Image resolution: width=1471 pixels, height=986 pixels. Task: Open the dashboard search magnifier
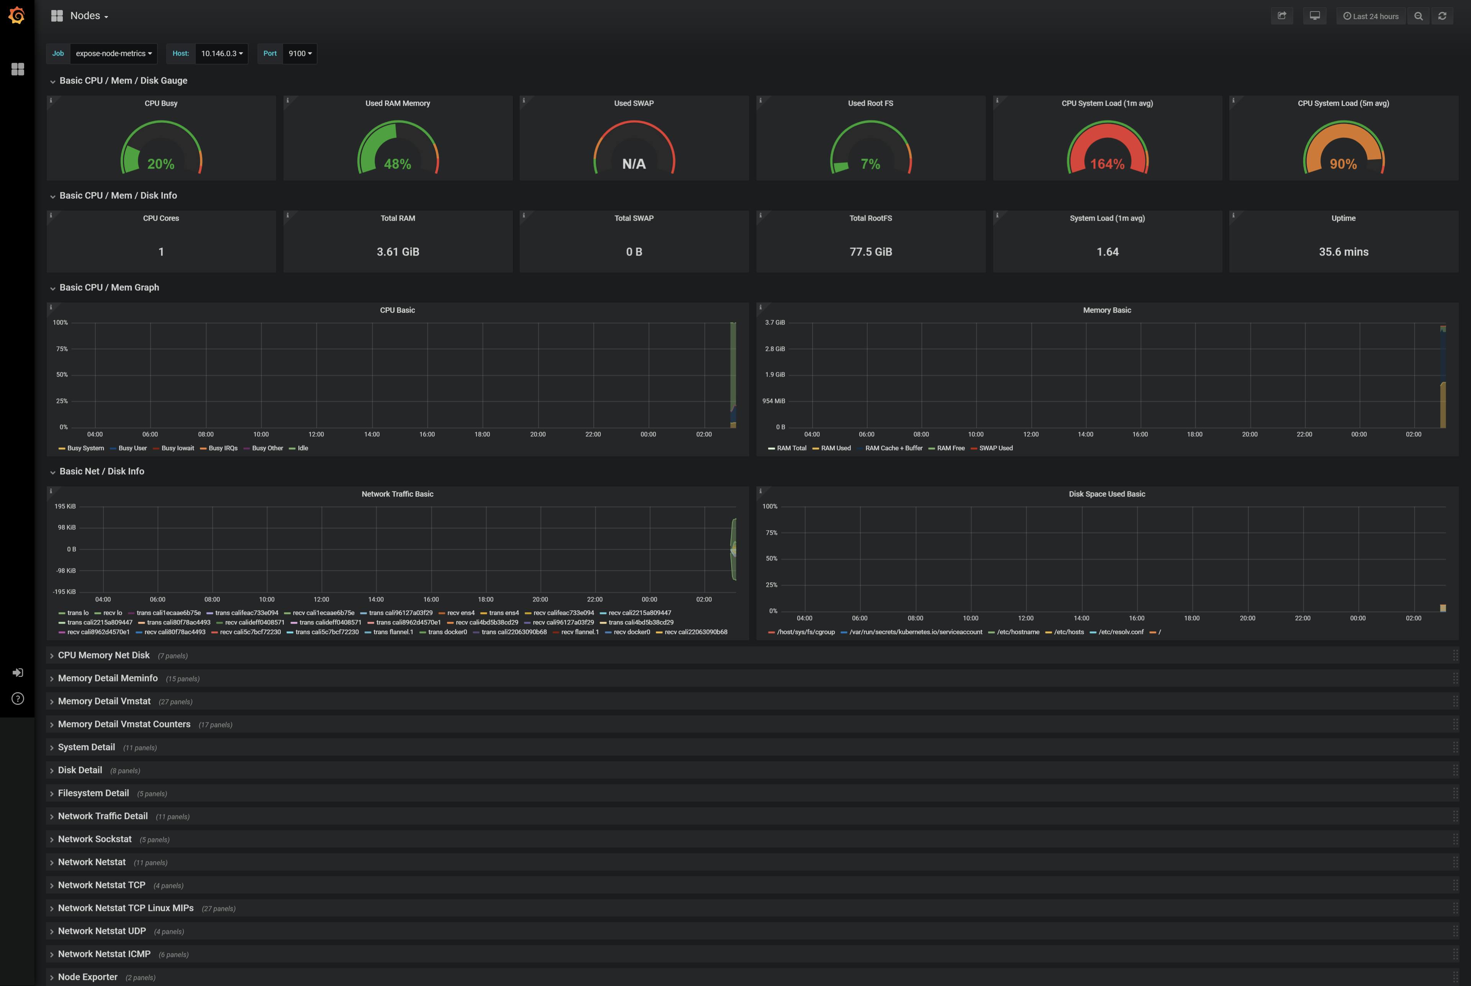[x=1419, y=16]
